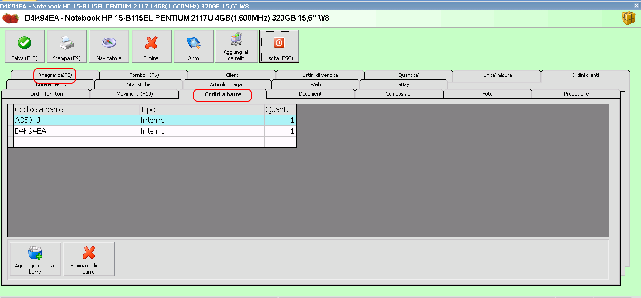Viewport: 641px width, 298px height.
Task: Select the Quantita' tab
Action: tap(408, 75)
